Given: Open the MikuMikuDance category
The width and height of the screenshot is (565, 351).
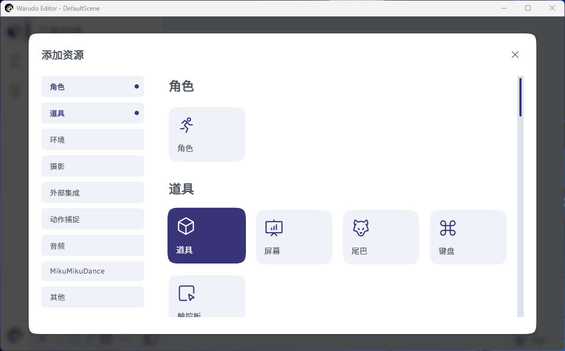Looking at the screenshot, I should (93, 271).
